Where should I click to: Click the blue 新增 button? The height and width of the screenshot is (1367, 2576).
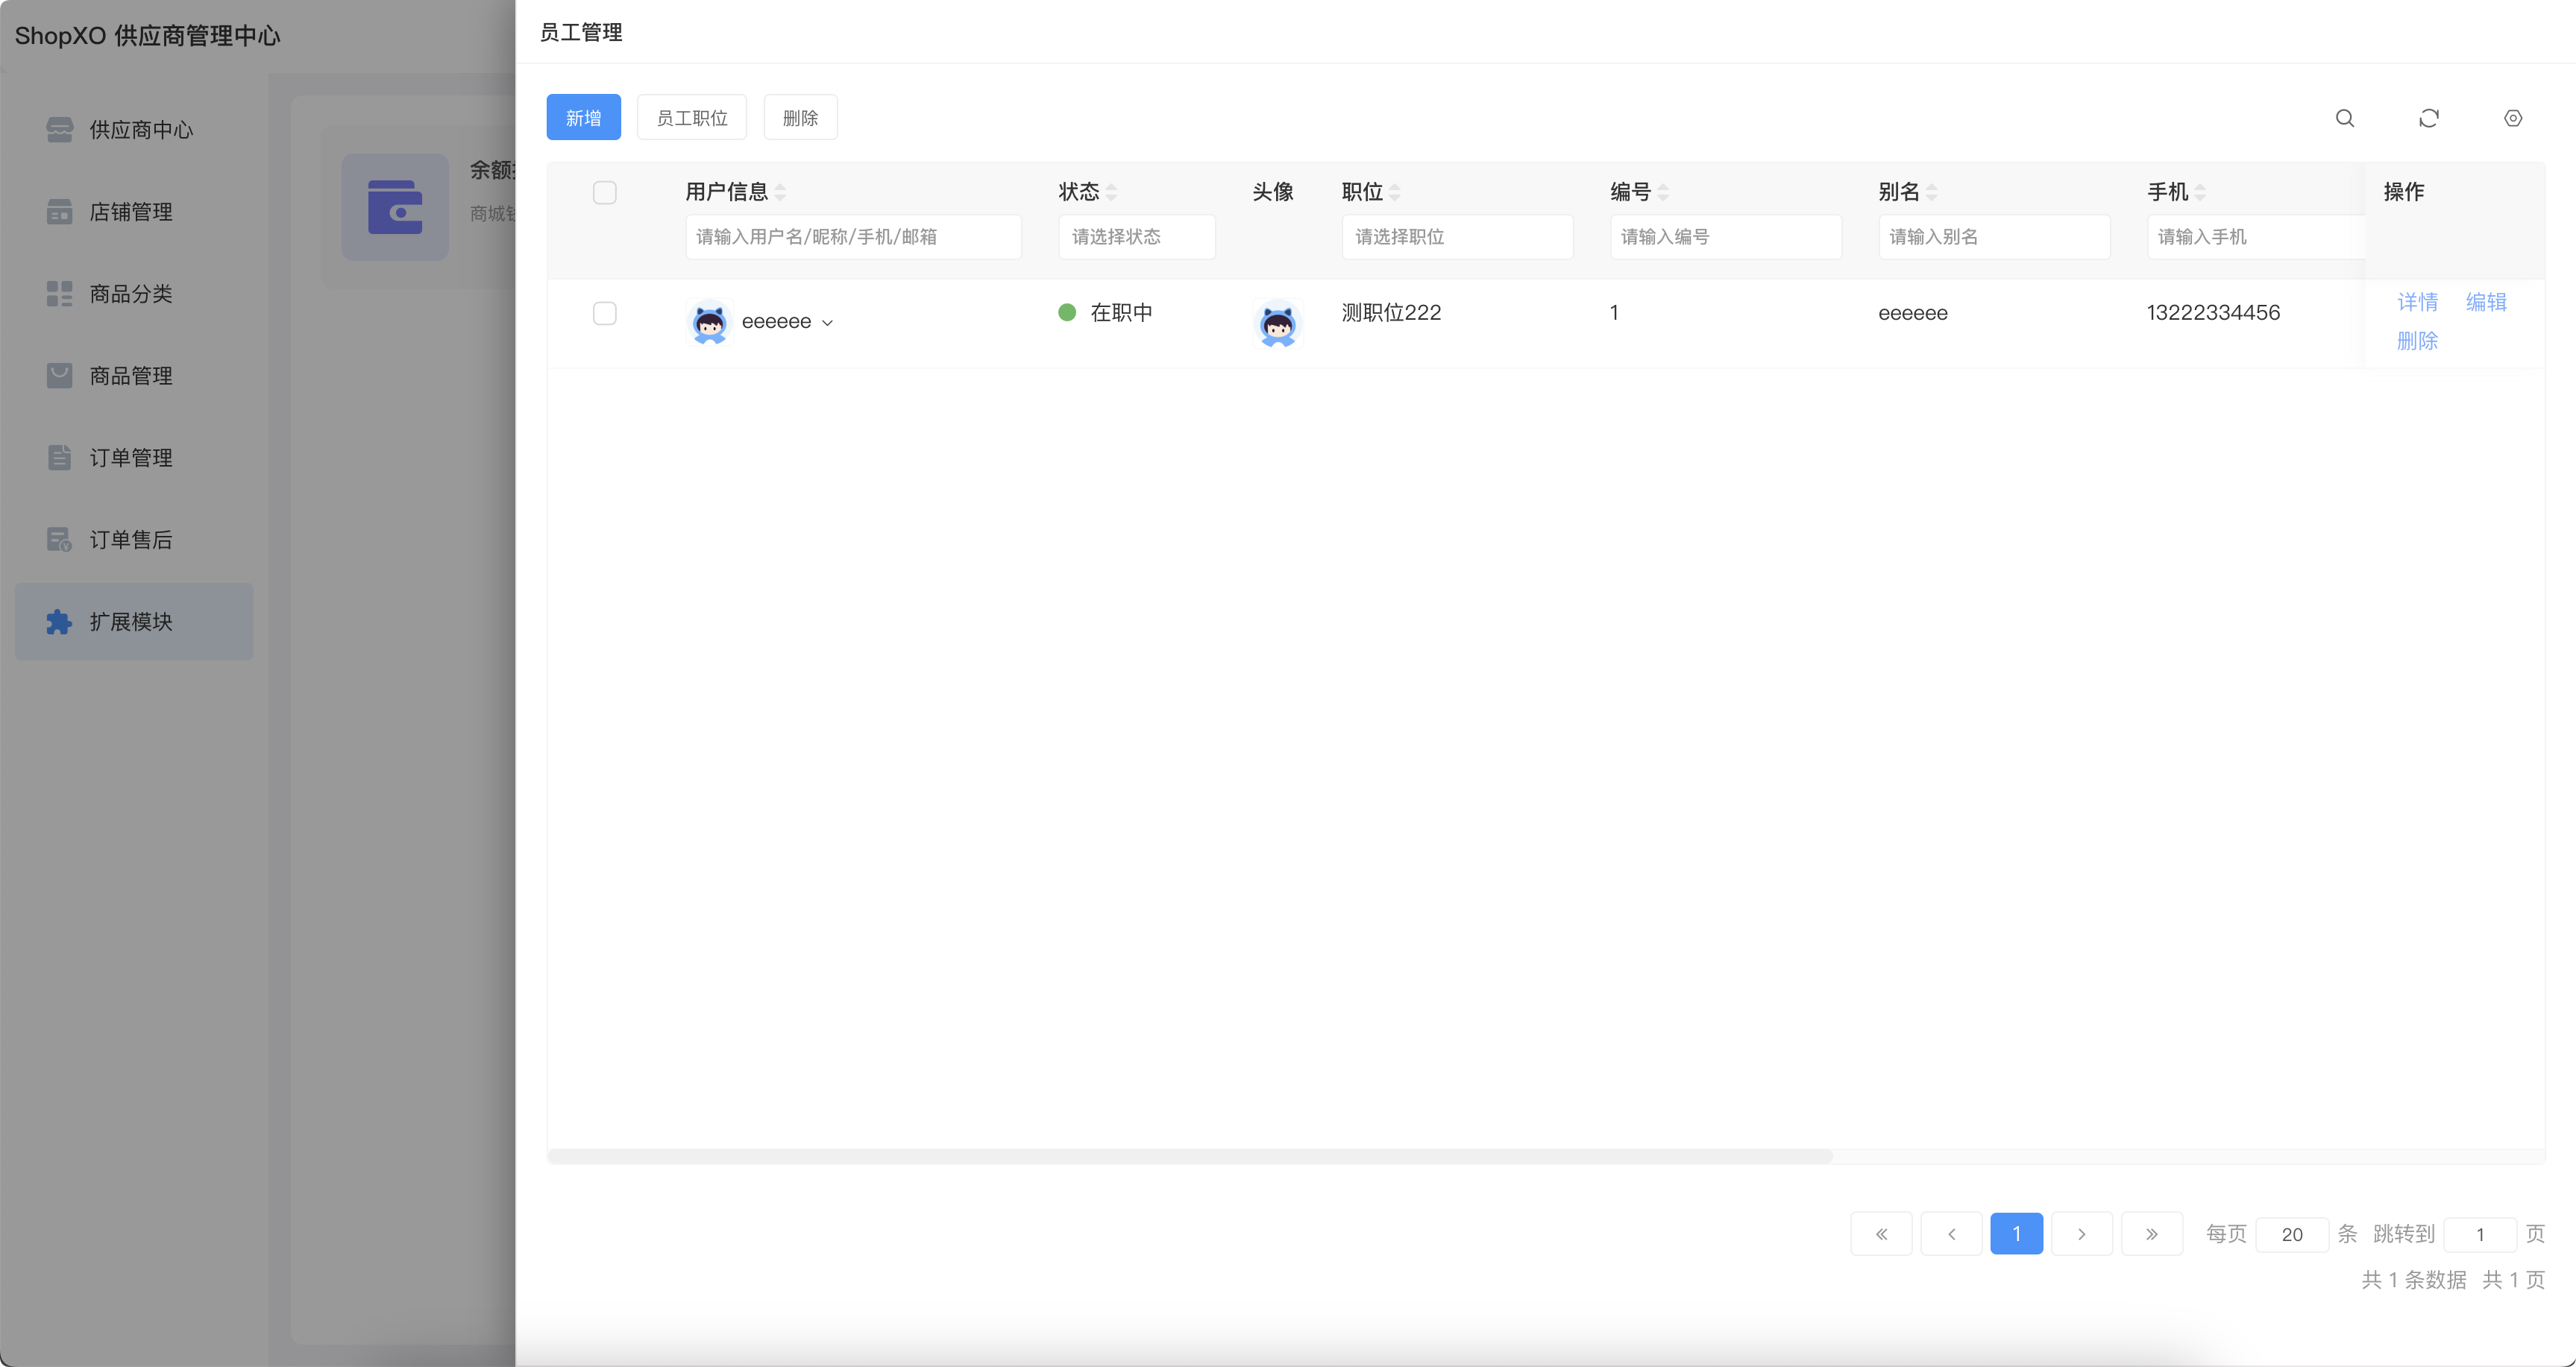[583, 118]
